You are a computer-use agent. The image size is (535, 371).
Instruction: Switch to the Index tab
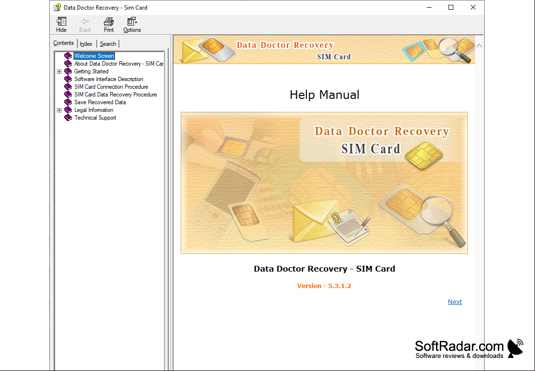86,44
